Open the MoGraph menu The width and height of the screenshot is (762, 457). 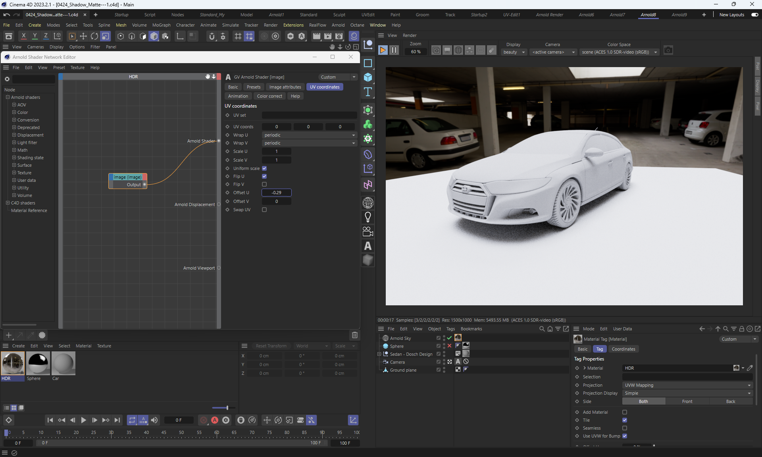click(161, 25)
